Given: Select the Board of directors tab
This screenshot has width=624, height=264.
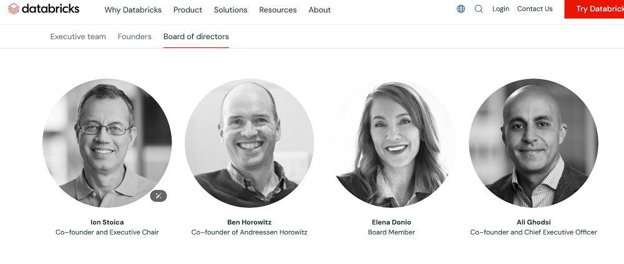Looking at the screenshot, I should coord(196,37).
